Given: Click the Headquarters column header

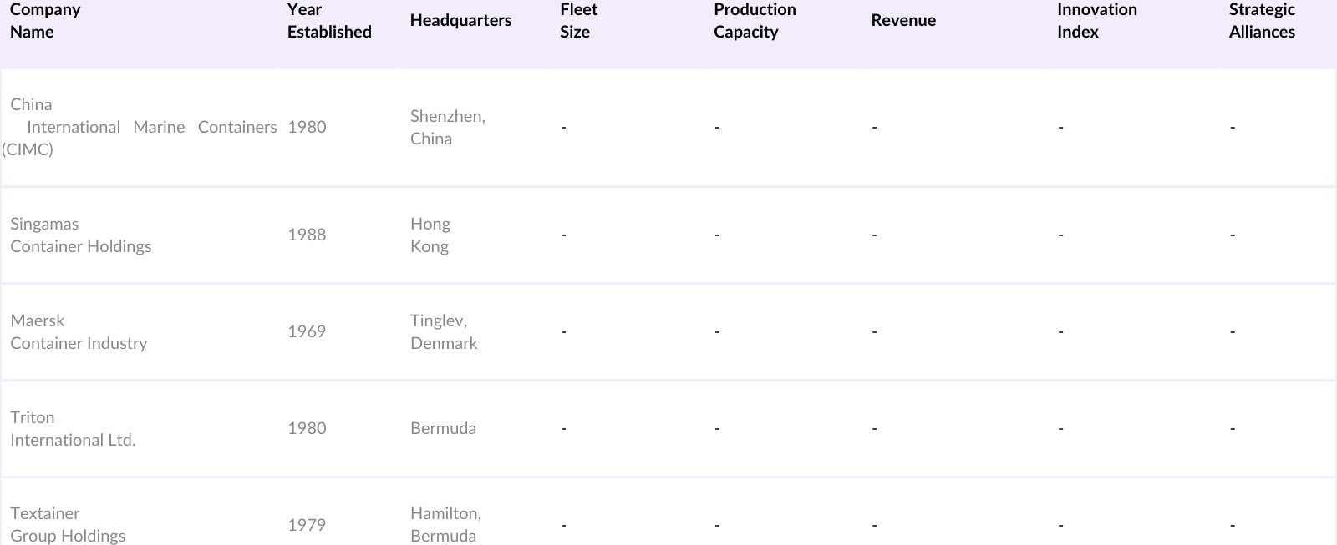Looking at the screenshot, I should [460, 21].
